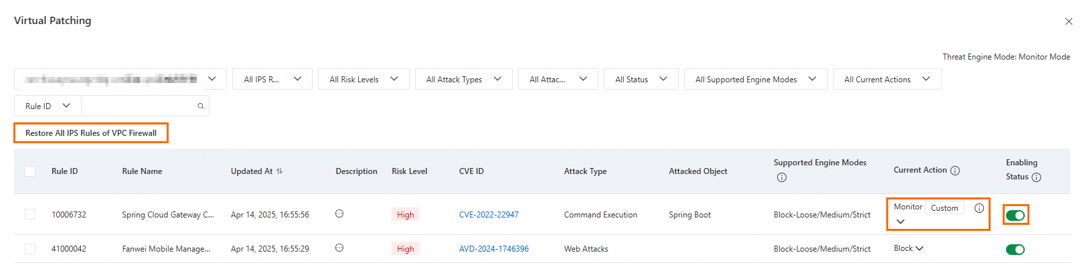
Task: Click Restore All IPS Rules of VPC Firewall
Action: pyautogui.click(x=91, y=133)
